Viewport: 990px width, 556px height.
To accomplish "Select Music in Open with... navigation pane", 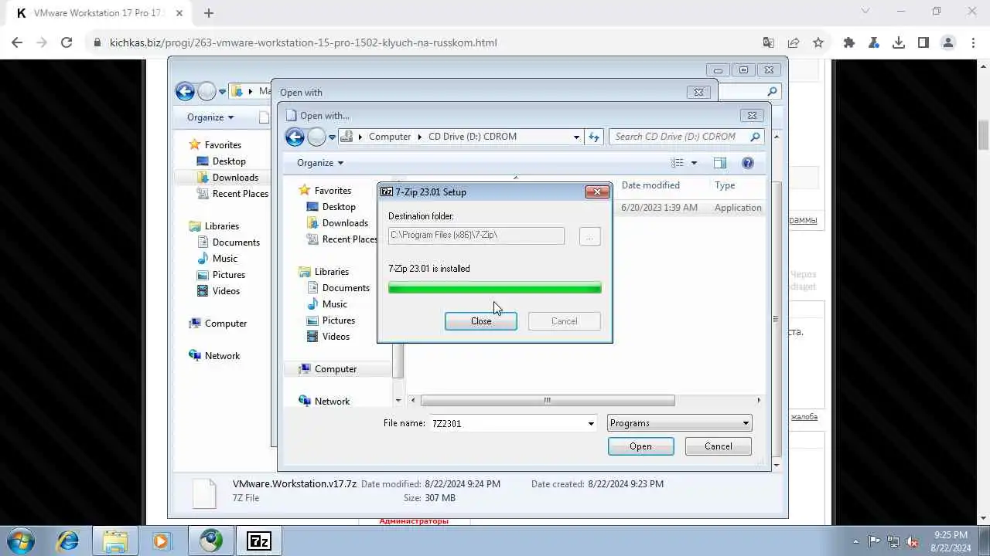I will [x=334, y=304].
